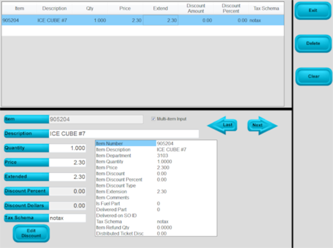Select the Item Department detail row
The width and height of the screenshot is (333, 248).
tap(125, 155)
